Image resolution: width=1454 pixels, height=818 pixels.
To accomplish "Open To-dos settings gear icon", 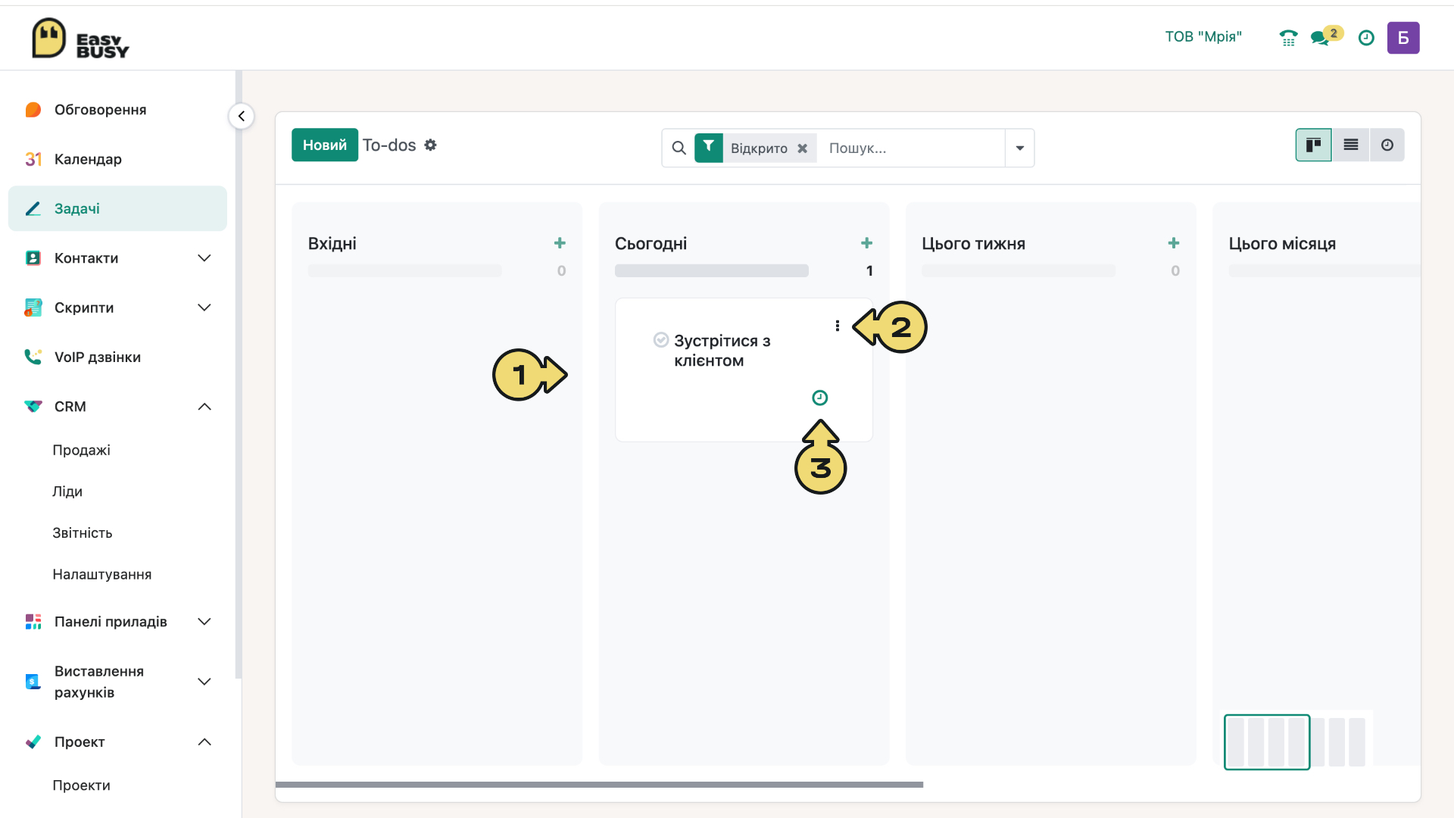I will point(430,145).
